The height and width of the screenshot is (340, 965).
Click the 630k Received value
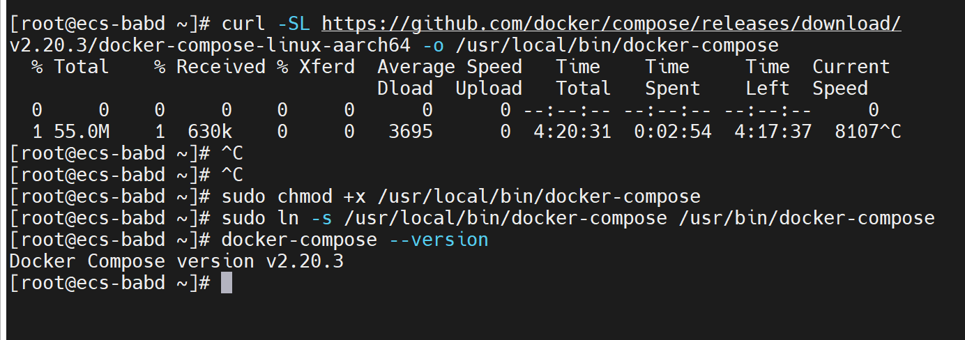point(204,132)
